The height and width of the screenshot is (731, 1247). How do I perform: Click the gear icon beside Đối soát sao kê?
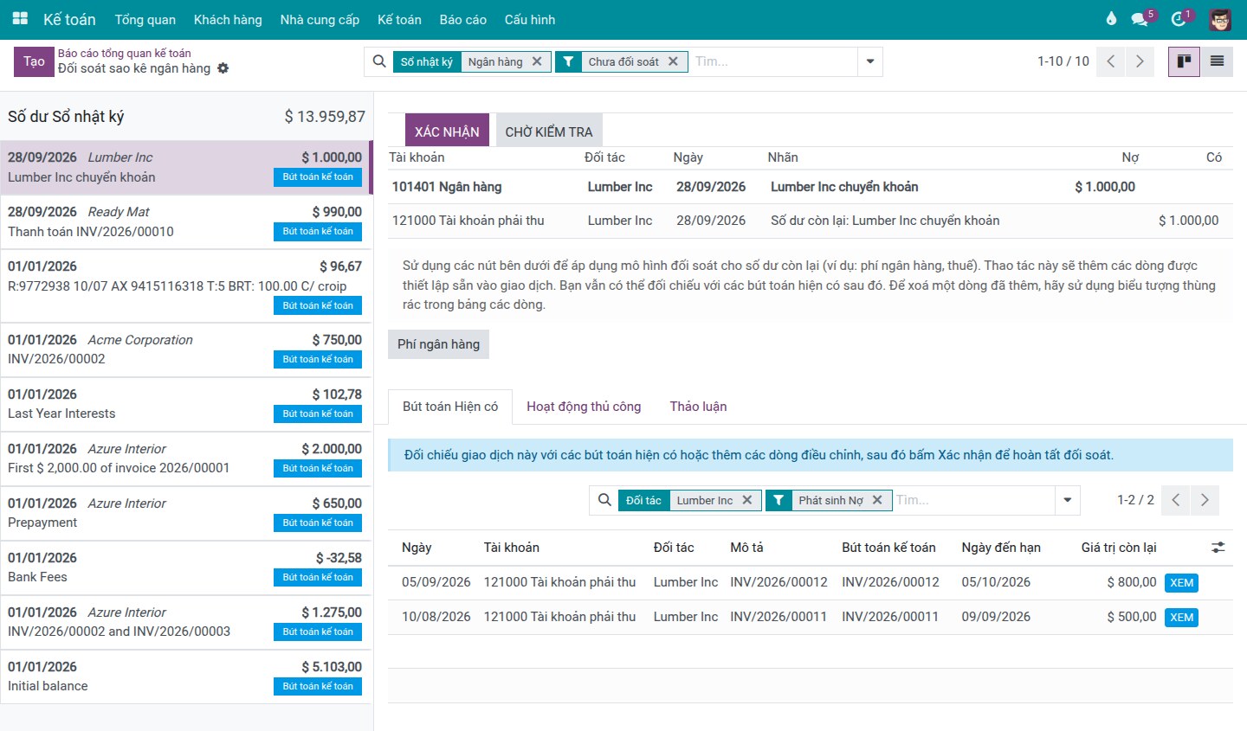[223, 68]
